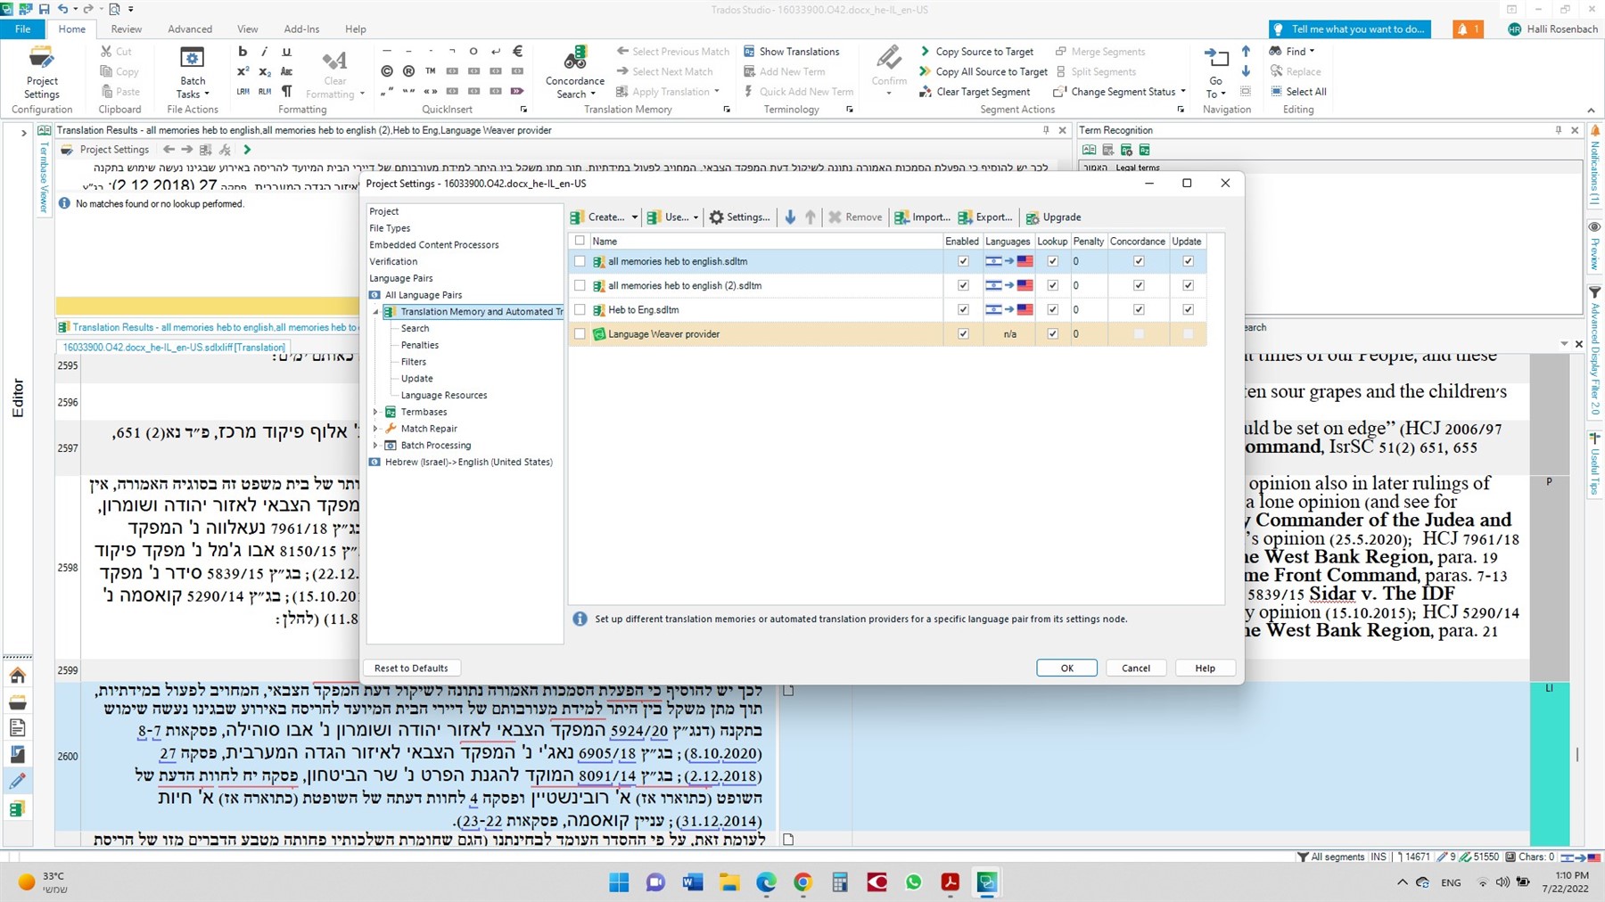Image resolution: width=1605 pixels, height=902 pixels.
Task: Click Reset to Defaults button
Action: 411,668
